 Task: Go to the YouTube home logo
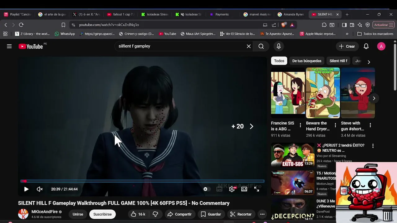coord(30,46)
